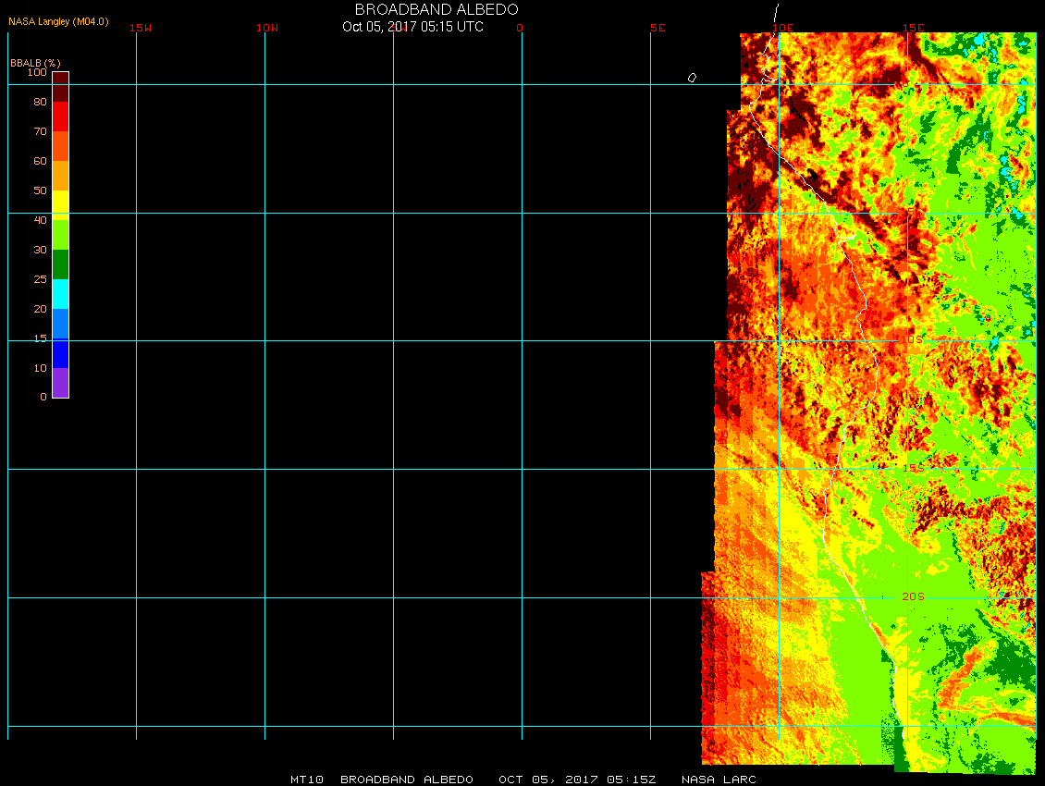This screenshot has width=1045, height=786.
Task: Click the dark maroon 80–100% legend color
Action: tap(61, 87)
